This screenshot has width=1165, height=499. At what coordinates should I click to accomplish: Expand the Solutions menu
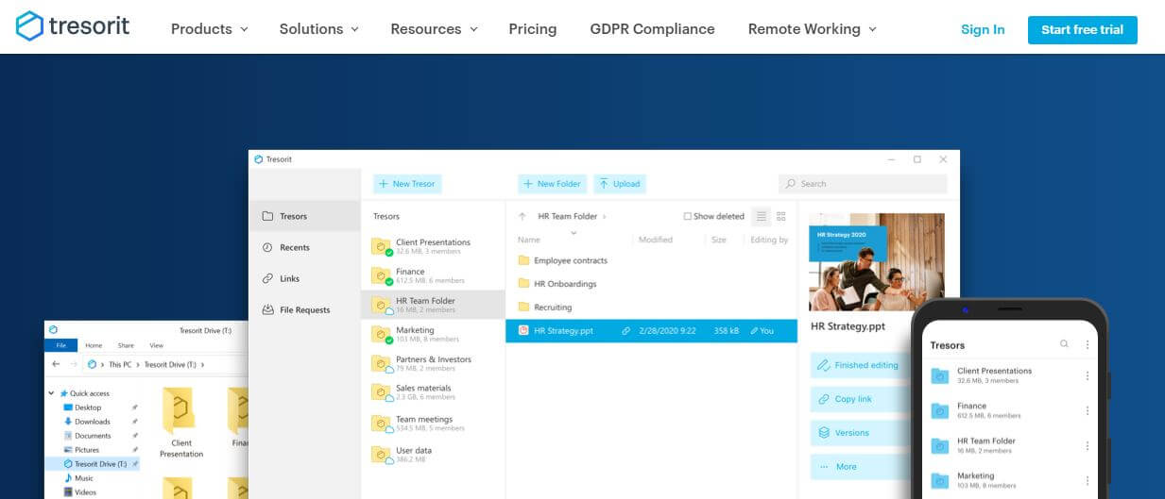(318, 29)
